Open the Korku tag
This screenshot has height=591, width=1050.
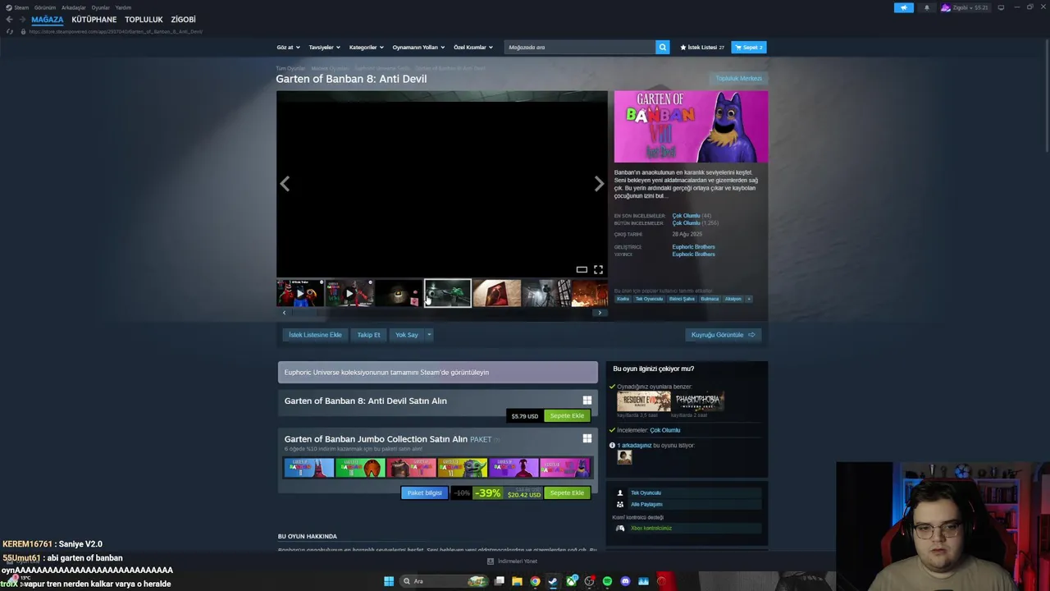click(x=623, y=299)
